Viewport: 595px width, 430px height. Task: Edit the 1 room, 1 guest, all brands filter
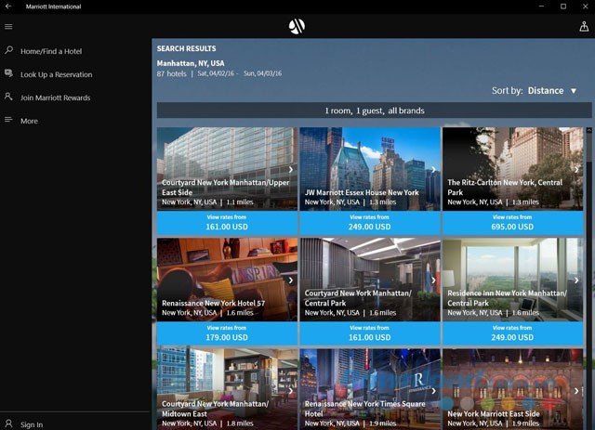[374, 111]
